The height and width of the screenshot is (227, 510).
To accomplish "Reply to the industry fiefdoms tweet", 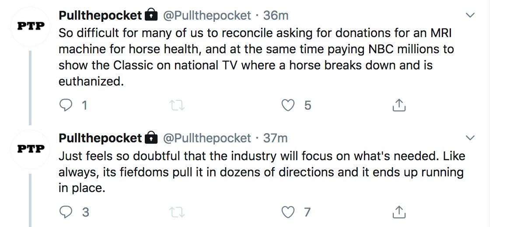I will point(66,212).
